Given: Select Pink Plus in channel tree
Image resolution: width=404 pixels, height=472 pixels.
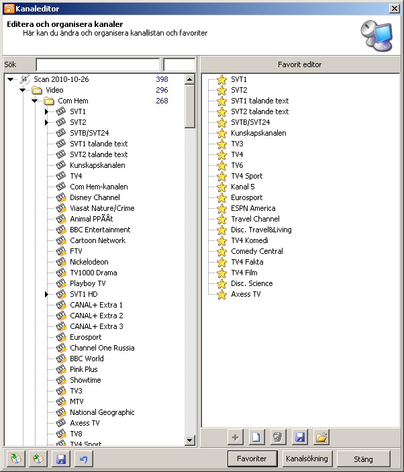Looking at the screenshot, I should (84, 369).
